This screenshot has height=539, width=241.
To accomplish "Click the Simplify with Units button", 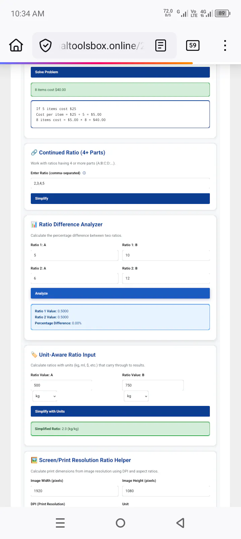I will (x=120, y=411).
